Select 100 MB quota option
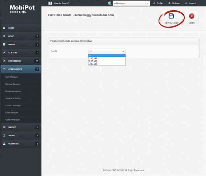This screenshot has width=206, height=176. coord(107,58)
